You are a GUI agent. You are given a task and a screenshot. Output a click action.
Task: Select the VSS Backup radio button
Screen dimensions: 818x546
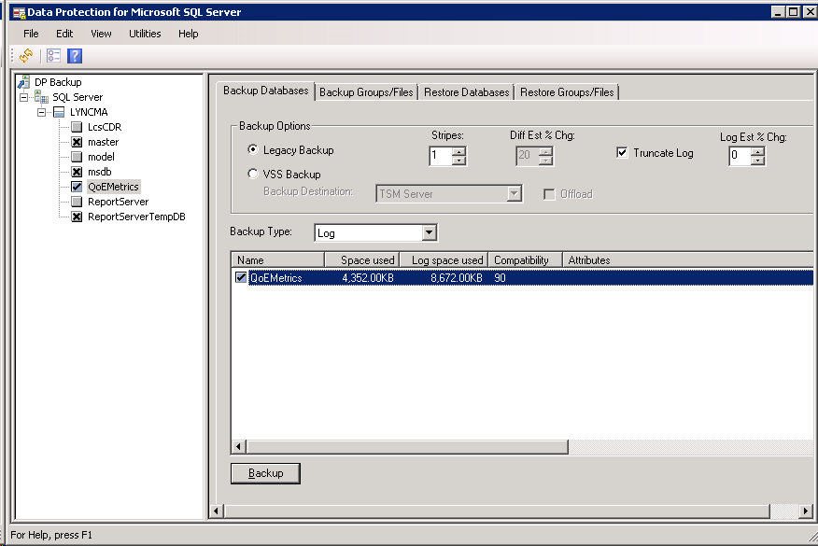253,174
